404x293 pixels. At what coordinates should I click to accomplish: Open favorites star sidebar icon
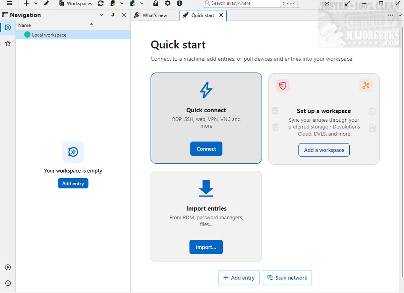point(8,43)
